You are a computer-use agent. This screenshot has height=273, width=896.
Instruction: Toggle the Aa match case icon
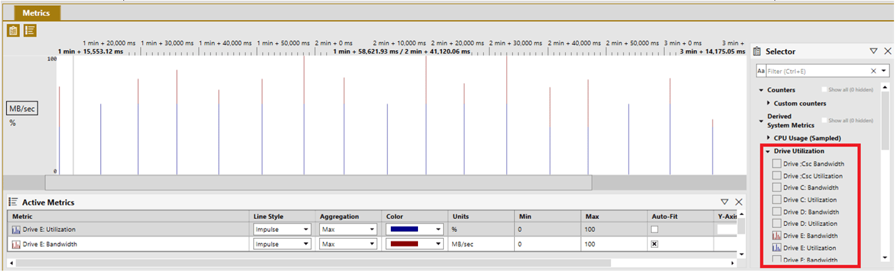pyautogui.click(x=761, y=71)
